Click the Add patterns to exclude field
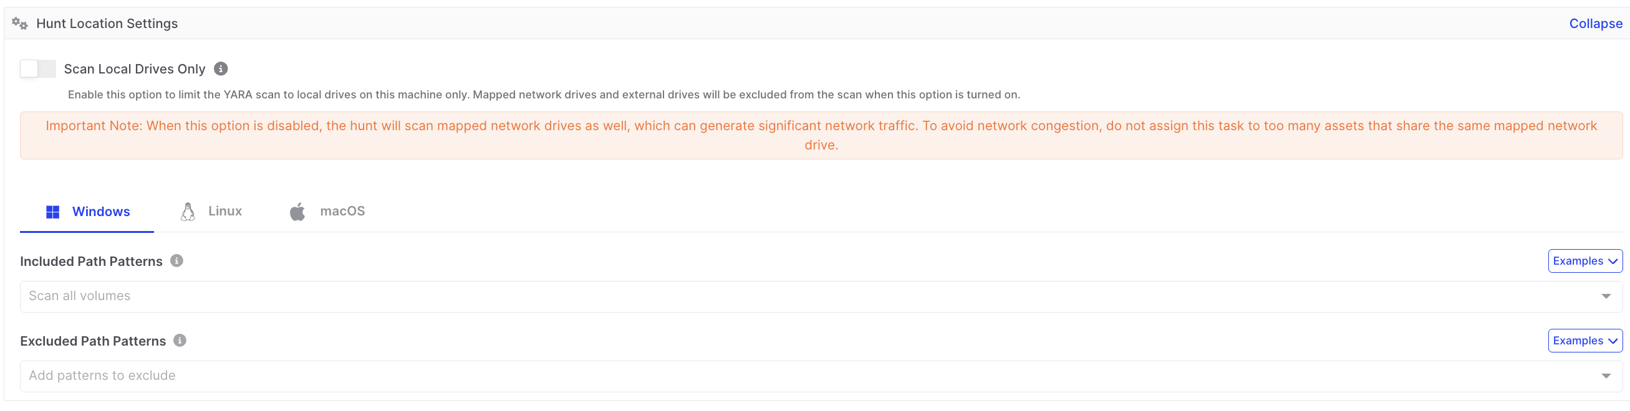1630x411 pixels. click(x=760, y=376)
